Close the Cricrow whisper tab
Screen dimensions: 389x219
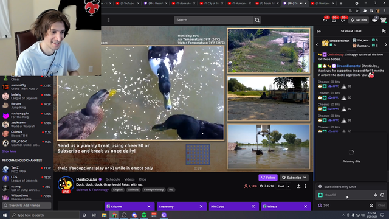[149, 207]
